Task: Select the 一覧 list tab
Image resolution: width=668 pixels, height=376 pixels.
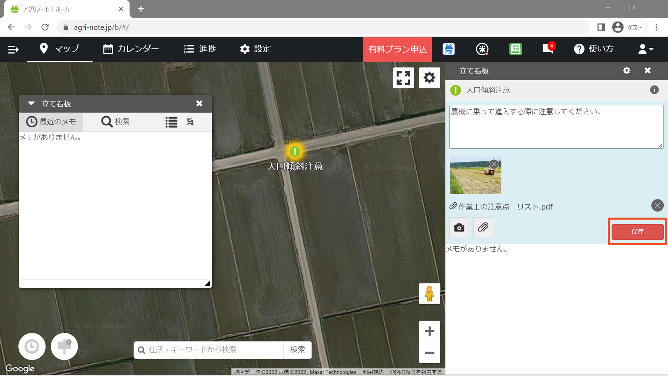Action: point(180,122)
